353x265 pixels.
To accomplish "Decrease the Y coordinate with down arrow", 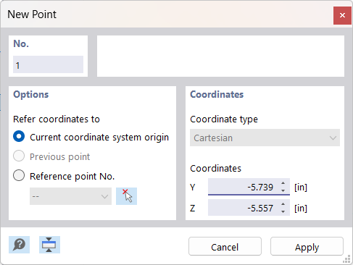I will pyautogui.click(x=283, y=190).
